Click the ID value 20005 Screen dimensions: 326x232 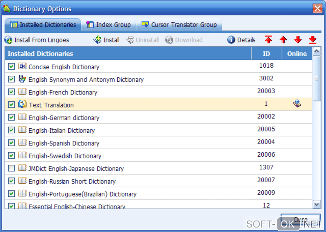tap(266, 129)
